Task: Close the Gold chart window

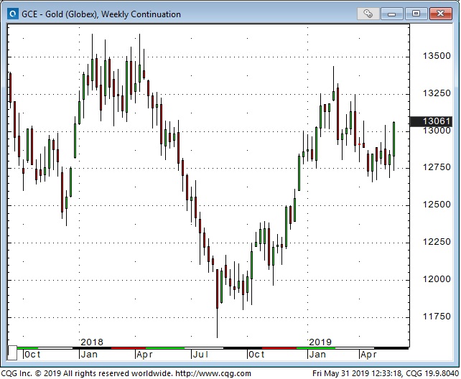Action: 440,14
